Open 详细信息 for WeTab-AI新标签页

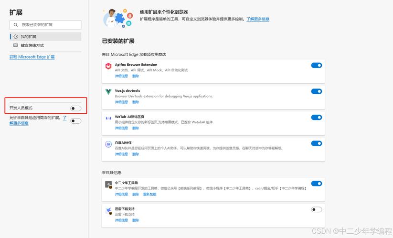point(121,128)
